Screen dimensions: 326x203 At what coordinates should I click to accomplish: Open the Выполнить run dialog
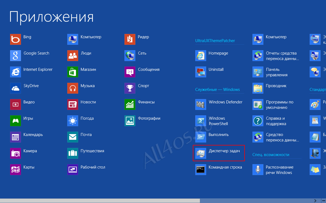coord(201,137)
